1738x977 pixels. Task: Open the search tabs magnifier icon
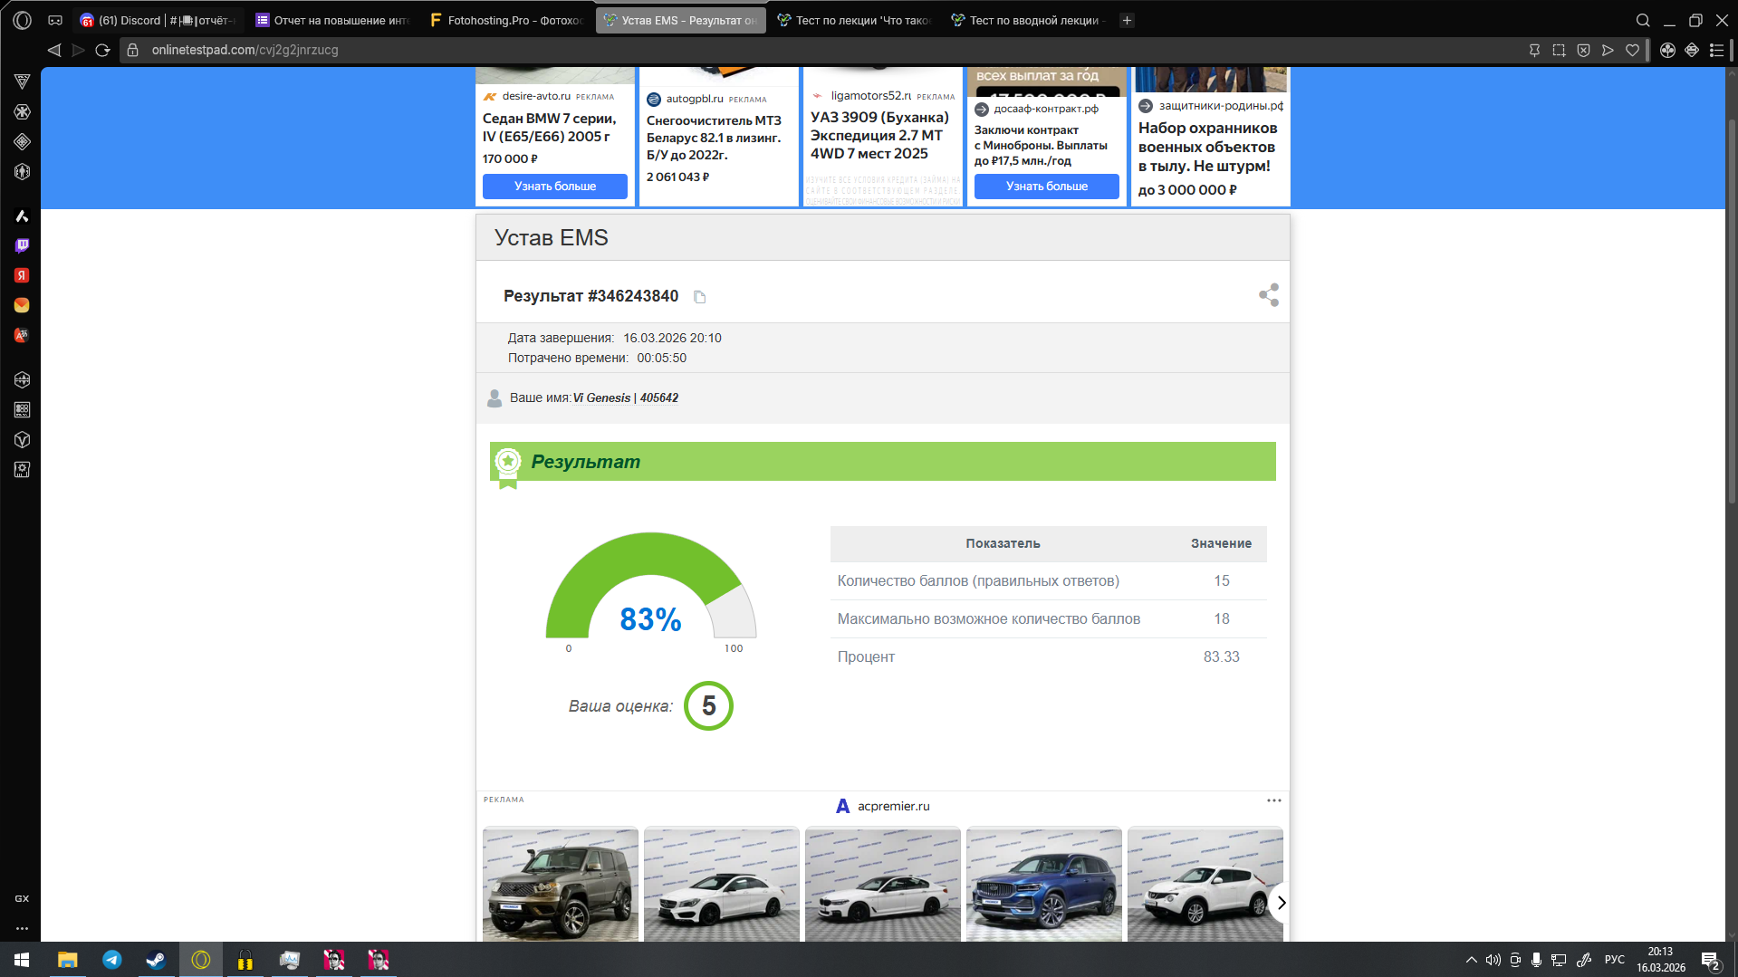(x=1642, y=20)
